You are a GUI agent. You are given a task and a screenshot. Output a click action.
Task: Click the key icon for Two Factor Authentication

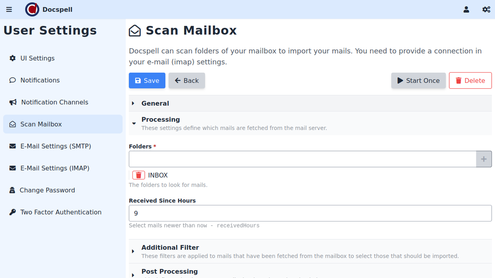click(12, 212)
